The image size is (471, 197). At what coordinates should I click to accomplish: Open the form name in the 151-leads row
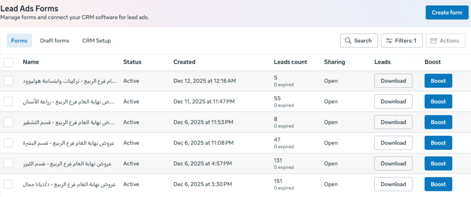(x=69, y=184)
